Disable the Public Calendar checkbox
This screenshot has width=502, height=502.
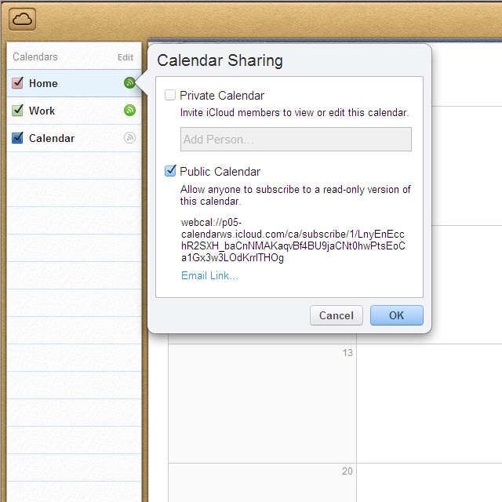point(170,171)
